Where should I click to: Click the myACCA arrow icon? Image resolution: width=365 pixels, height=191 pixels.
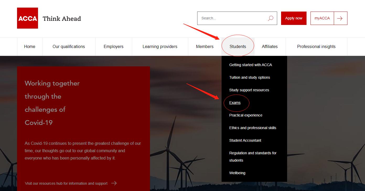340,18
